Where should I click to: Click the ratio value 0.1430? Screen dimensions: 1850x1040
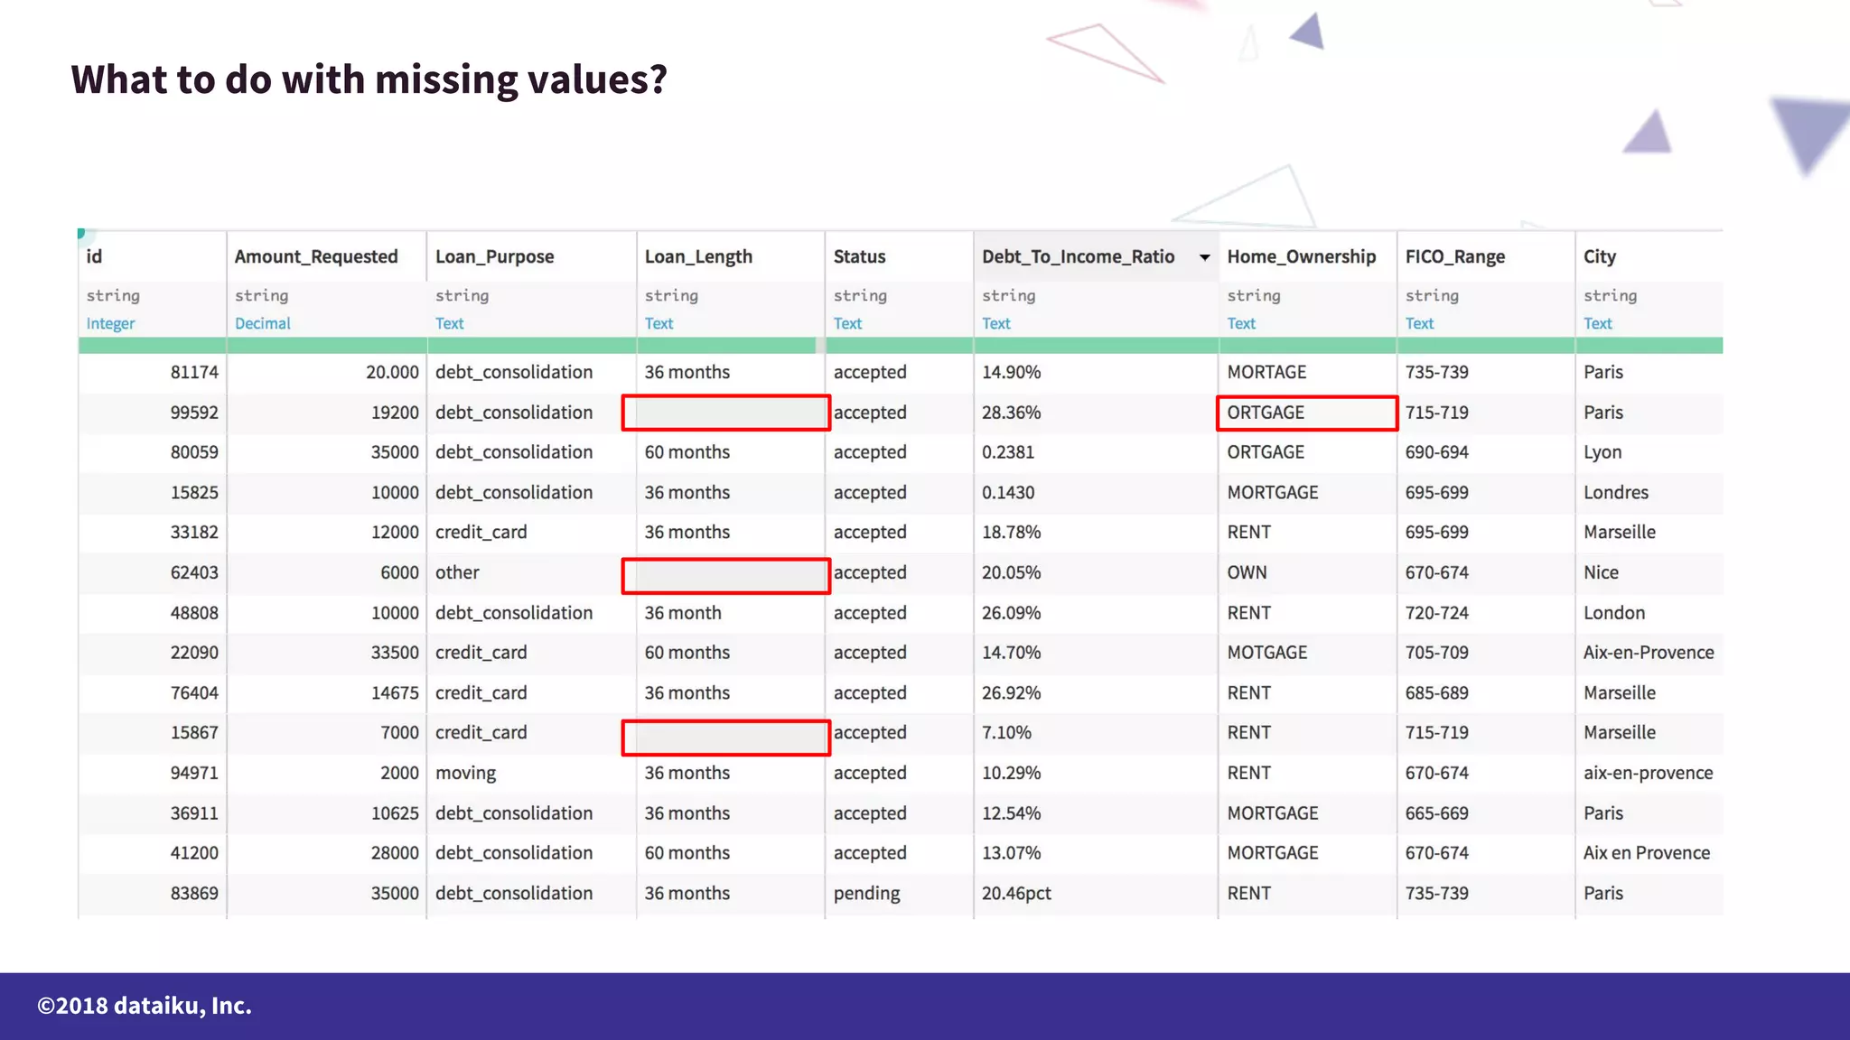(1008, 492)
